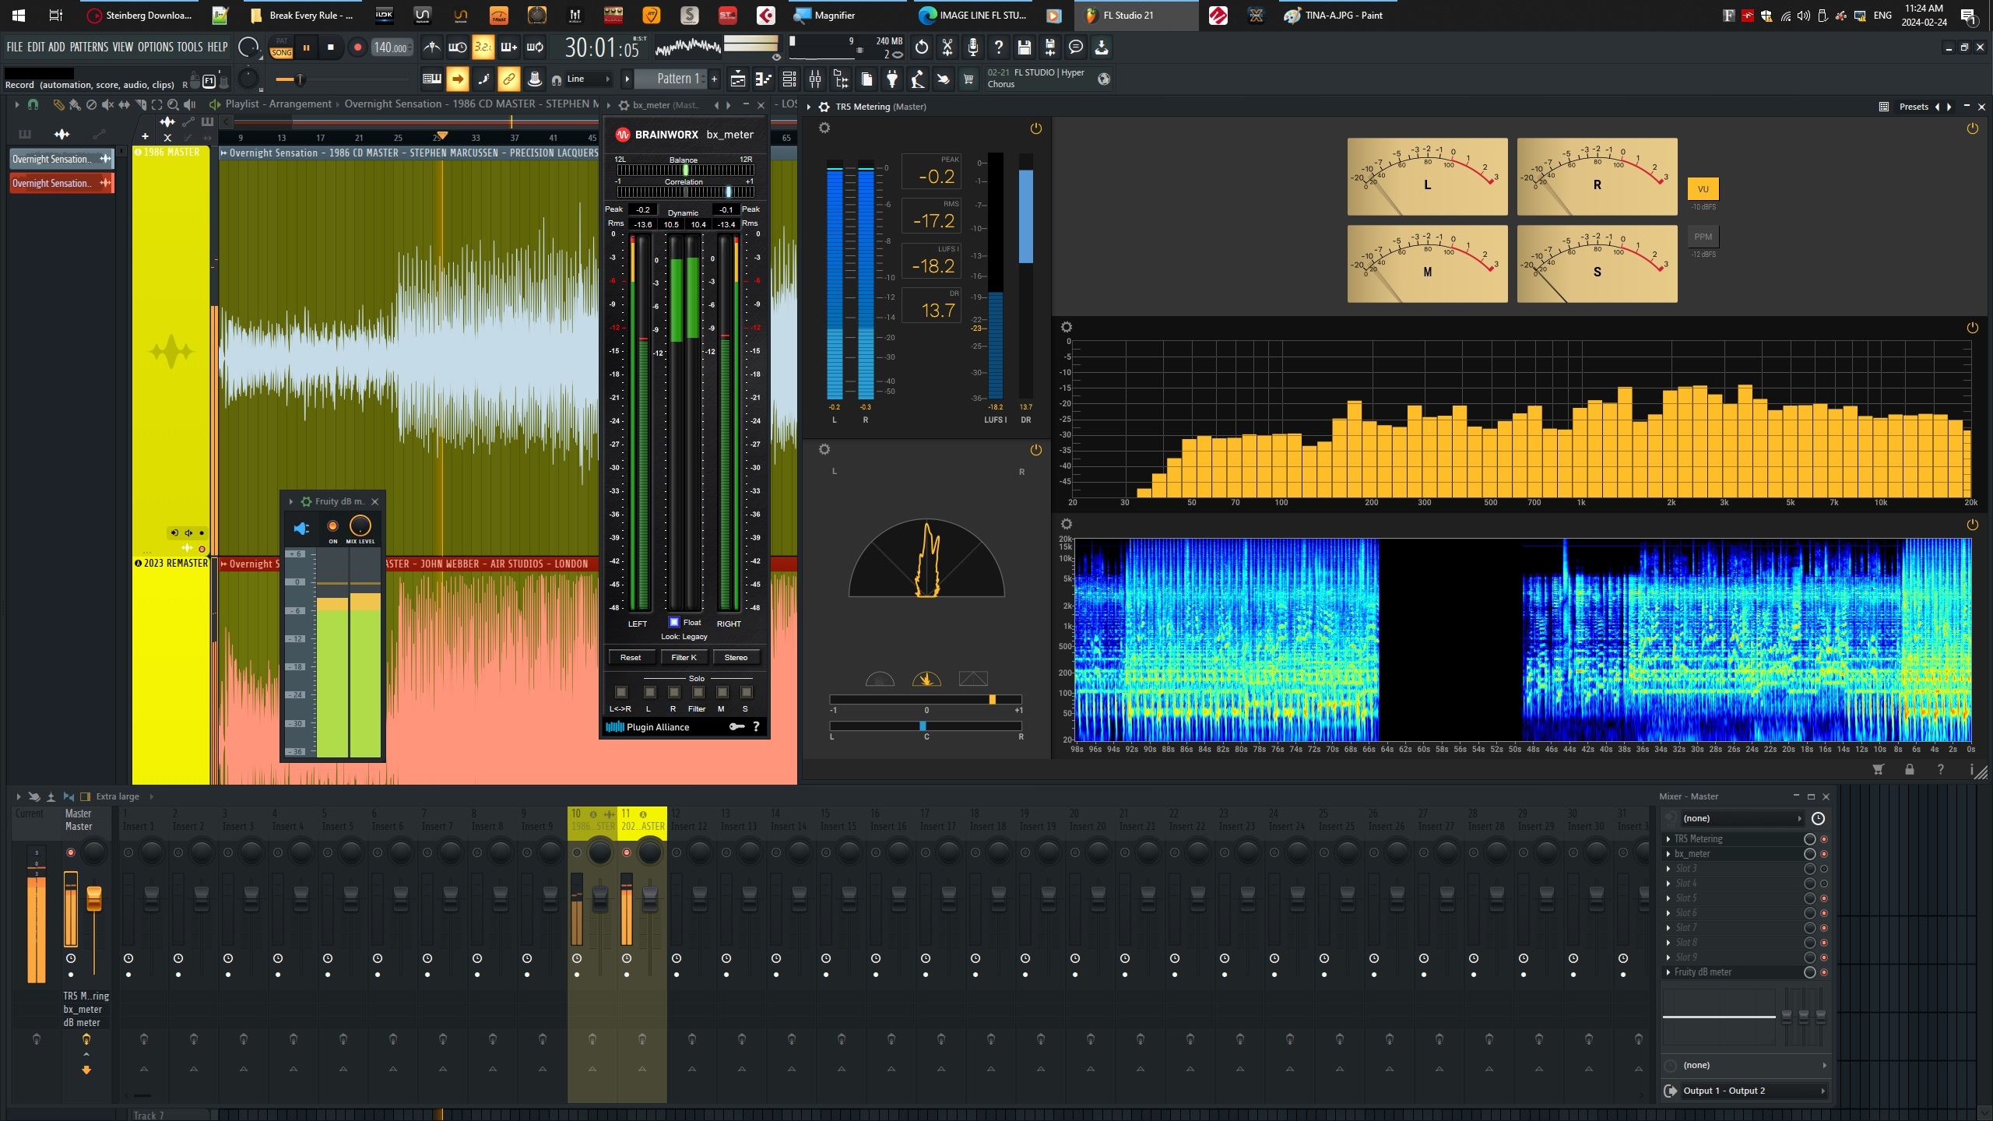Open the Piano roll view icon
This screenshot has height=1121, width=1993.
tap(763, 79)
